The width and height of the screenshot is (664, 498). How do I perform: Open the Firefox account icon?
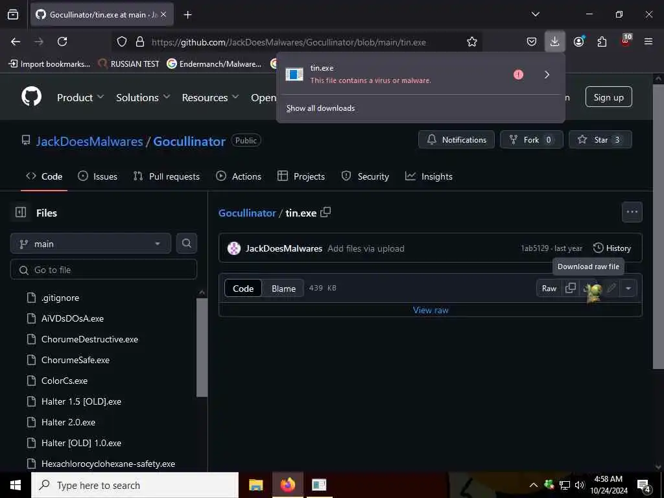578,41
